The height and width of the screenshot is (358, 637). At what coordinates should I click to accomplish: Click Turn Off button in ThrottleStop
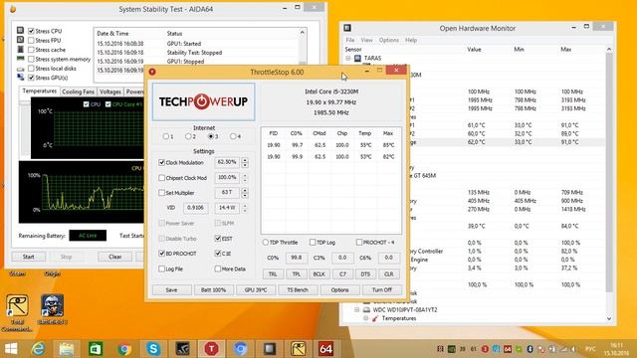click(382, 289)
